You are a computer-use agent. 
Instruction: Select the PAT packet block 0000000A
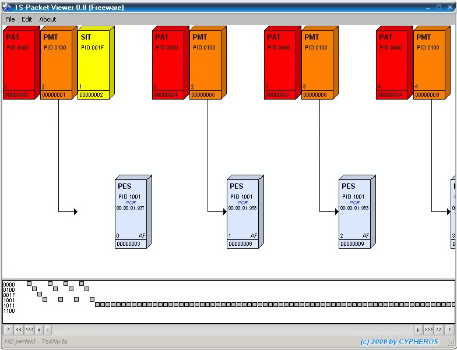pyautogui.click(x=394, y=63)
